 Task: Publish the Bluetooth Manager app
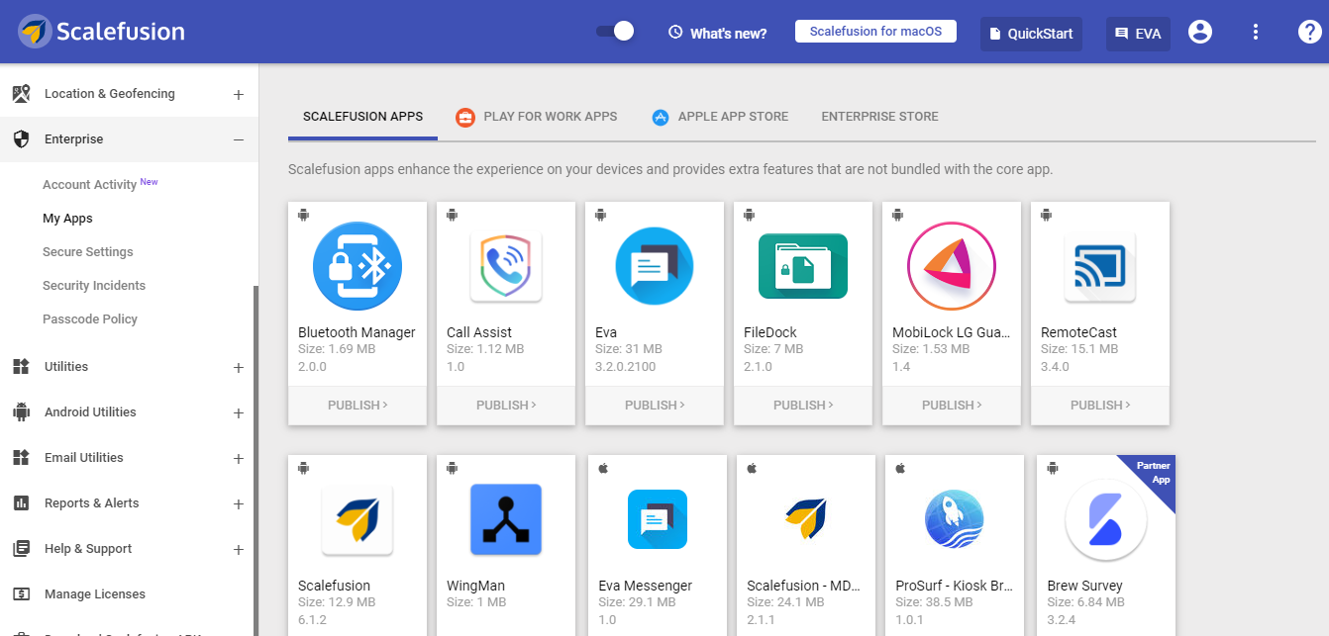tap(358, 406)
